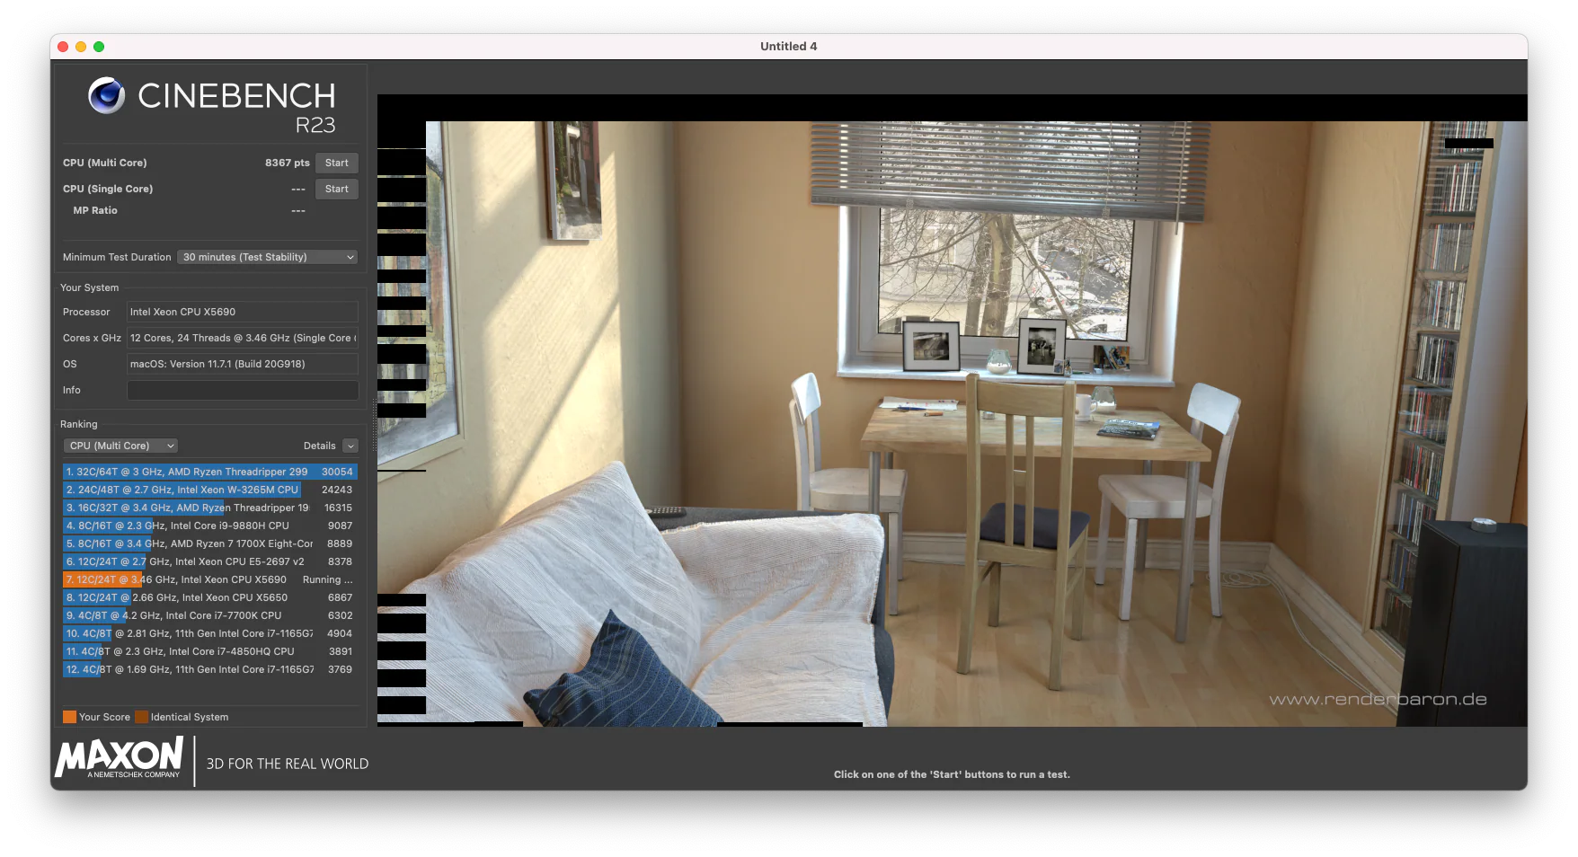Open the Ranking category dropdown
Viewport: 1578px width, 857px height.
(120, 446)
